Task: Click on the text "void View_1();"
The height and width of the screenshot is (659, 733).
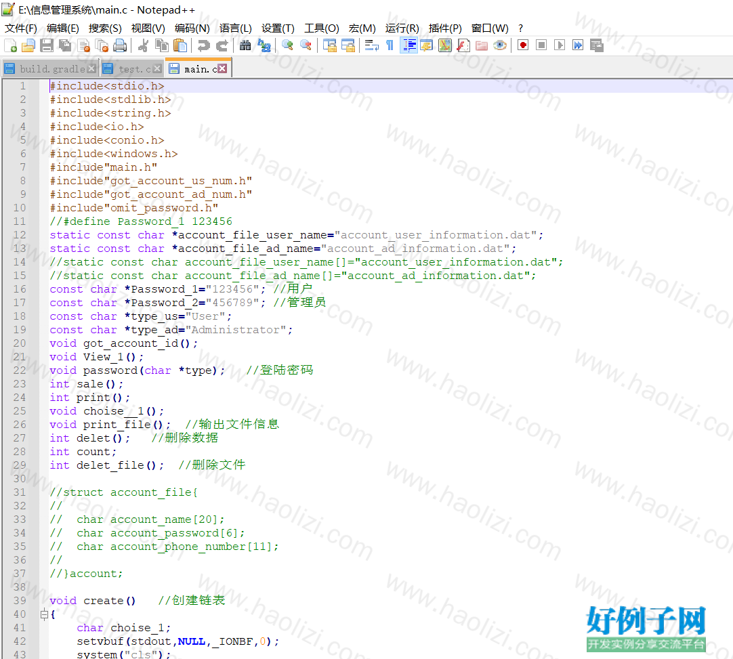Action: [x=97, y=357]
